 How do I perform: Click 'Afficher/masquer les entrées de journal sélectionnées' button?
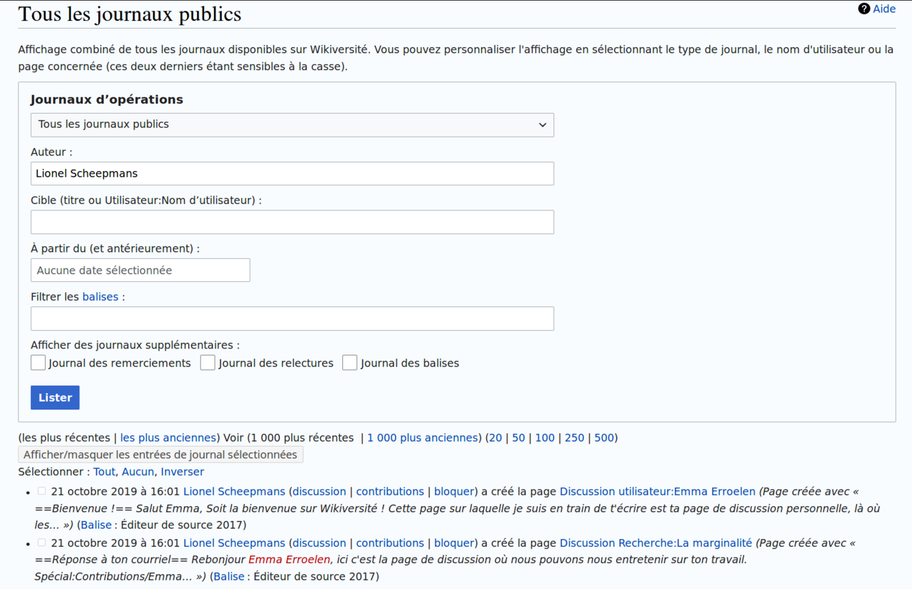161,454
